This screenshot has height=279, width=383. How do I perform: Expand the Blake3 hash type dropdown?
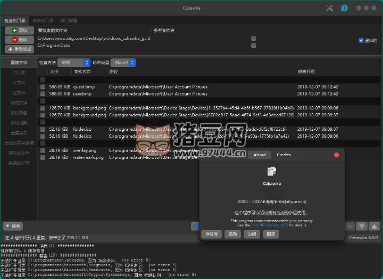coord(123,63)
